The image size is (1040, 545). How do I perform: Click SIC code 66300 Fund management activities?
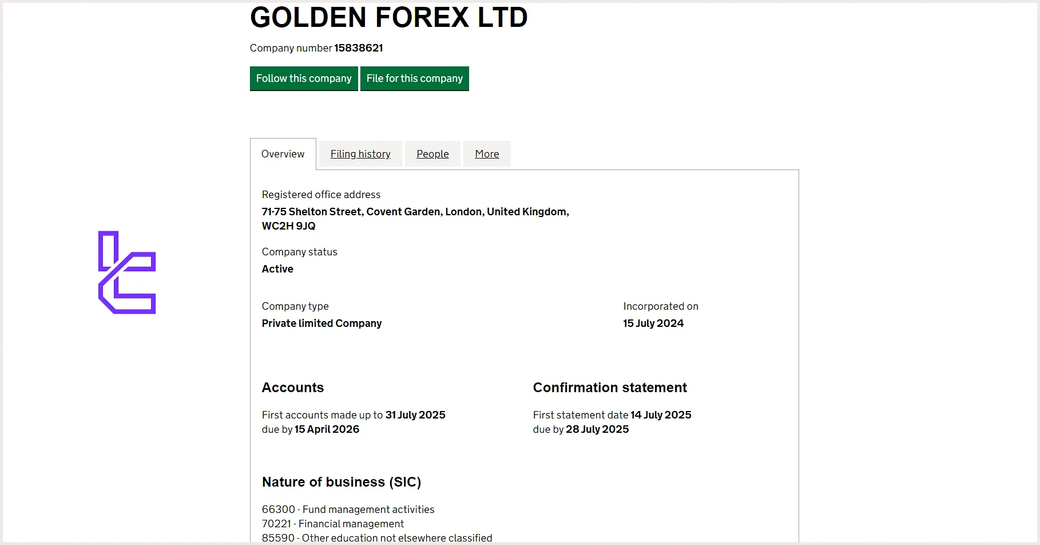348,510
